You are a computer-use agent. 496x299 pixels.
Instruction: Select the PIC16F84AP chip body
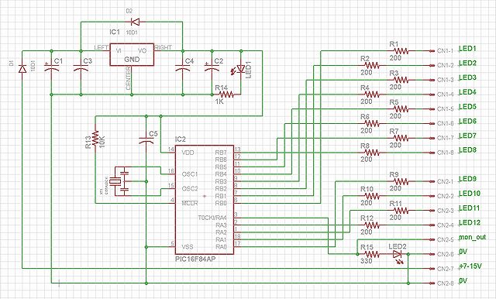[205, 200]
